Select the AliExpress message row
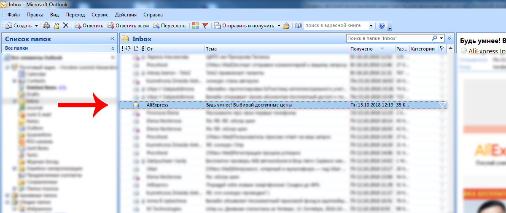Viewport: 506px width, 213px height. 283,105
